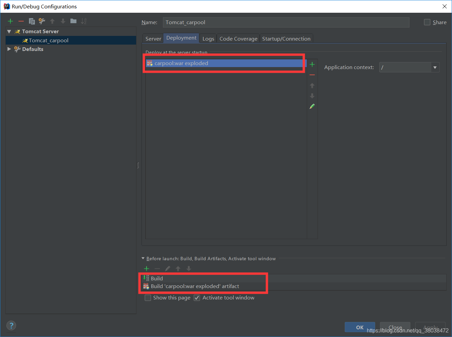452x337 pixels.
Task: Open edit defaults wrench icon
Action: (42, 21)
